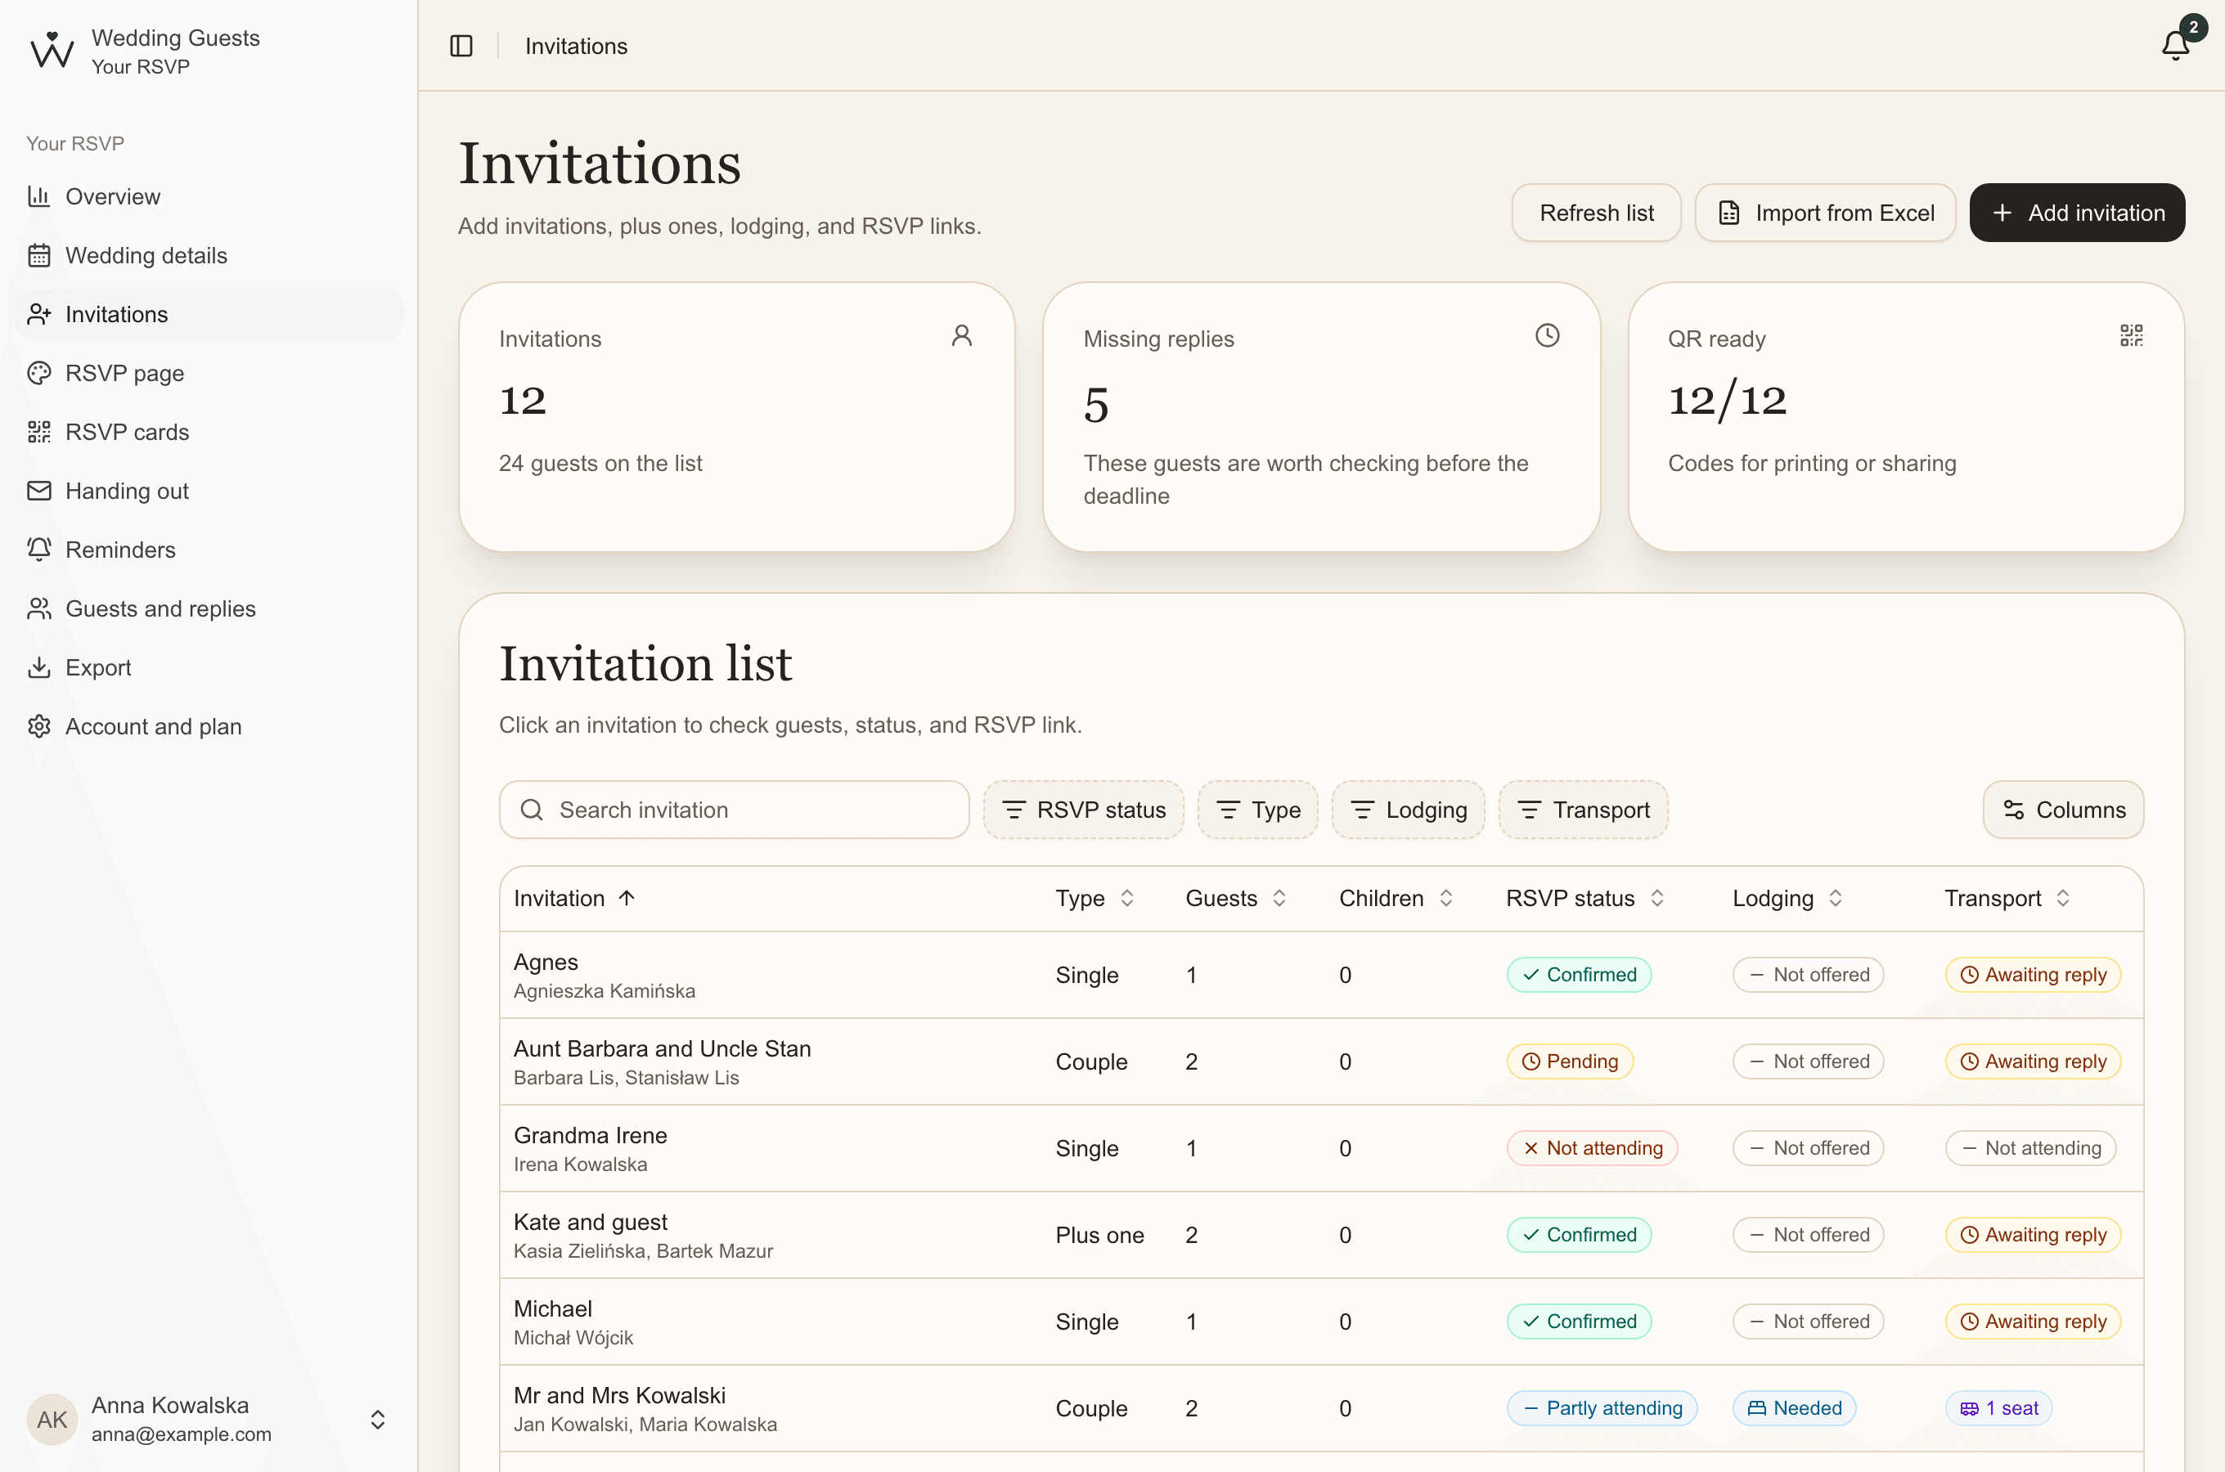Sort by Type column header

[1095, 899]
